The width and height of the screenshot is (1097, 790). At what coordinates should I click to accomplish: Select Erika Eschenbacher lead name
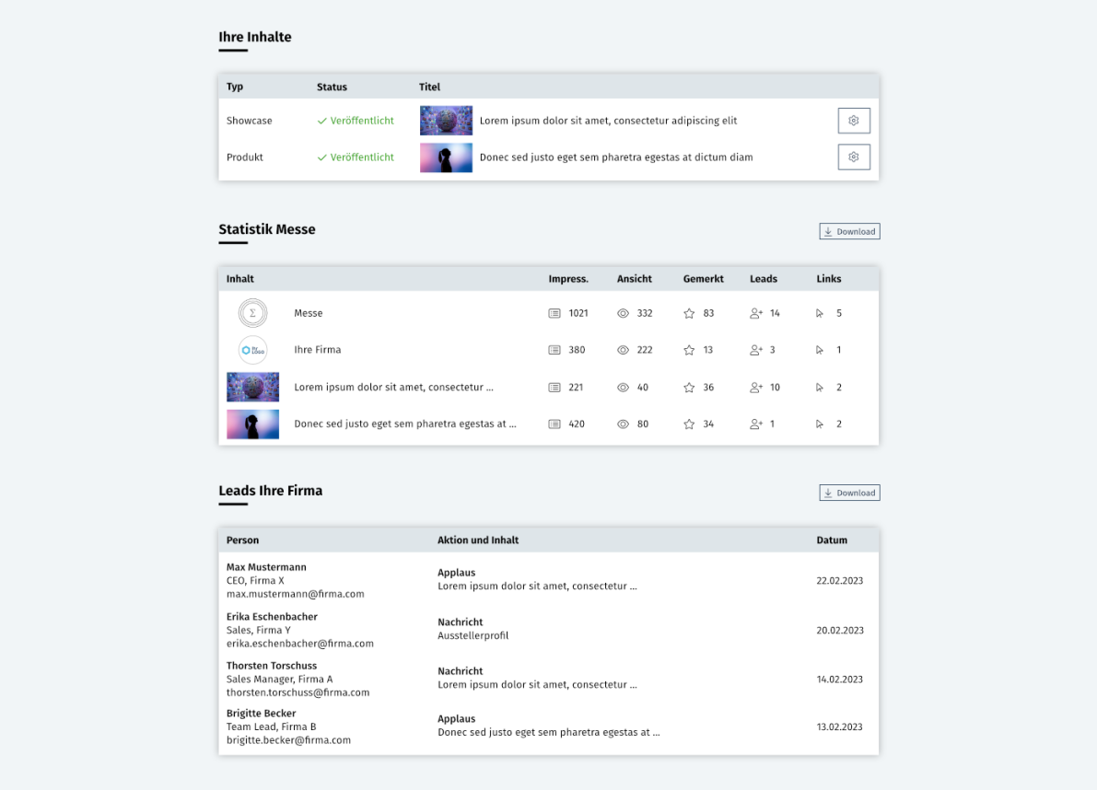[x=272, y=617]
